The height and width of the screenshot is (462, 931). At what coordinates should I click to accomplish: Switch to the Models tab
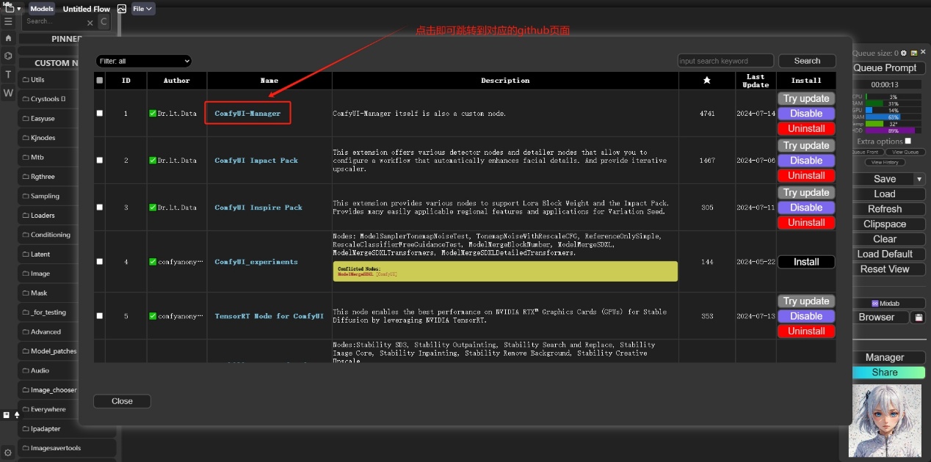pos(41,9)
